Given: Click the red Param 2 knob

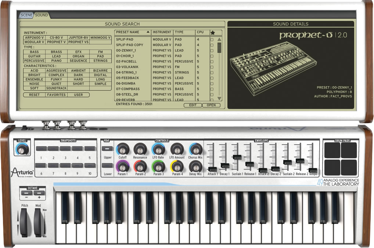Looking at the screenshot, I should click(140, 166).
